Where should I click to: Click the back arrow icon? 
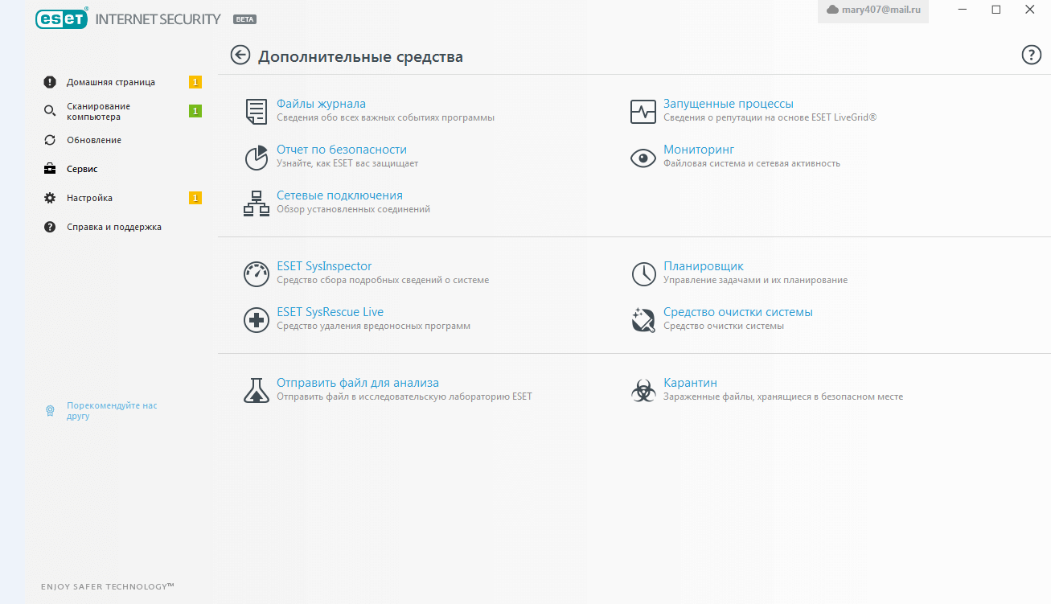(x=240, y=55)
